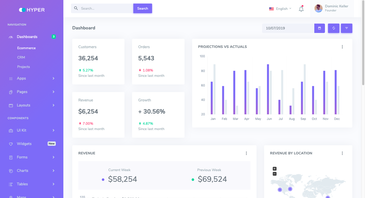Zoom in on the revenue map
Screen dimensions: 365x198
[275, 169]
